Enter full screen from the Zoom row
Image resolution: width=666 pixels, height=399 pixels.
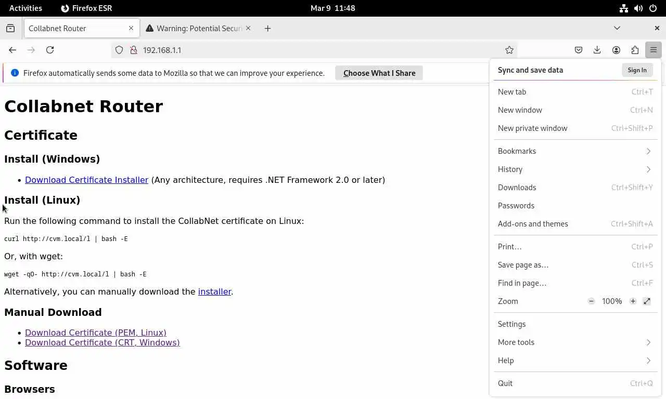click(x=647, y=301)
